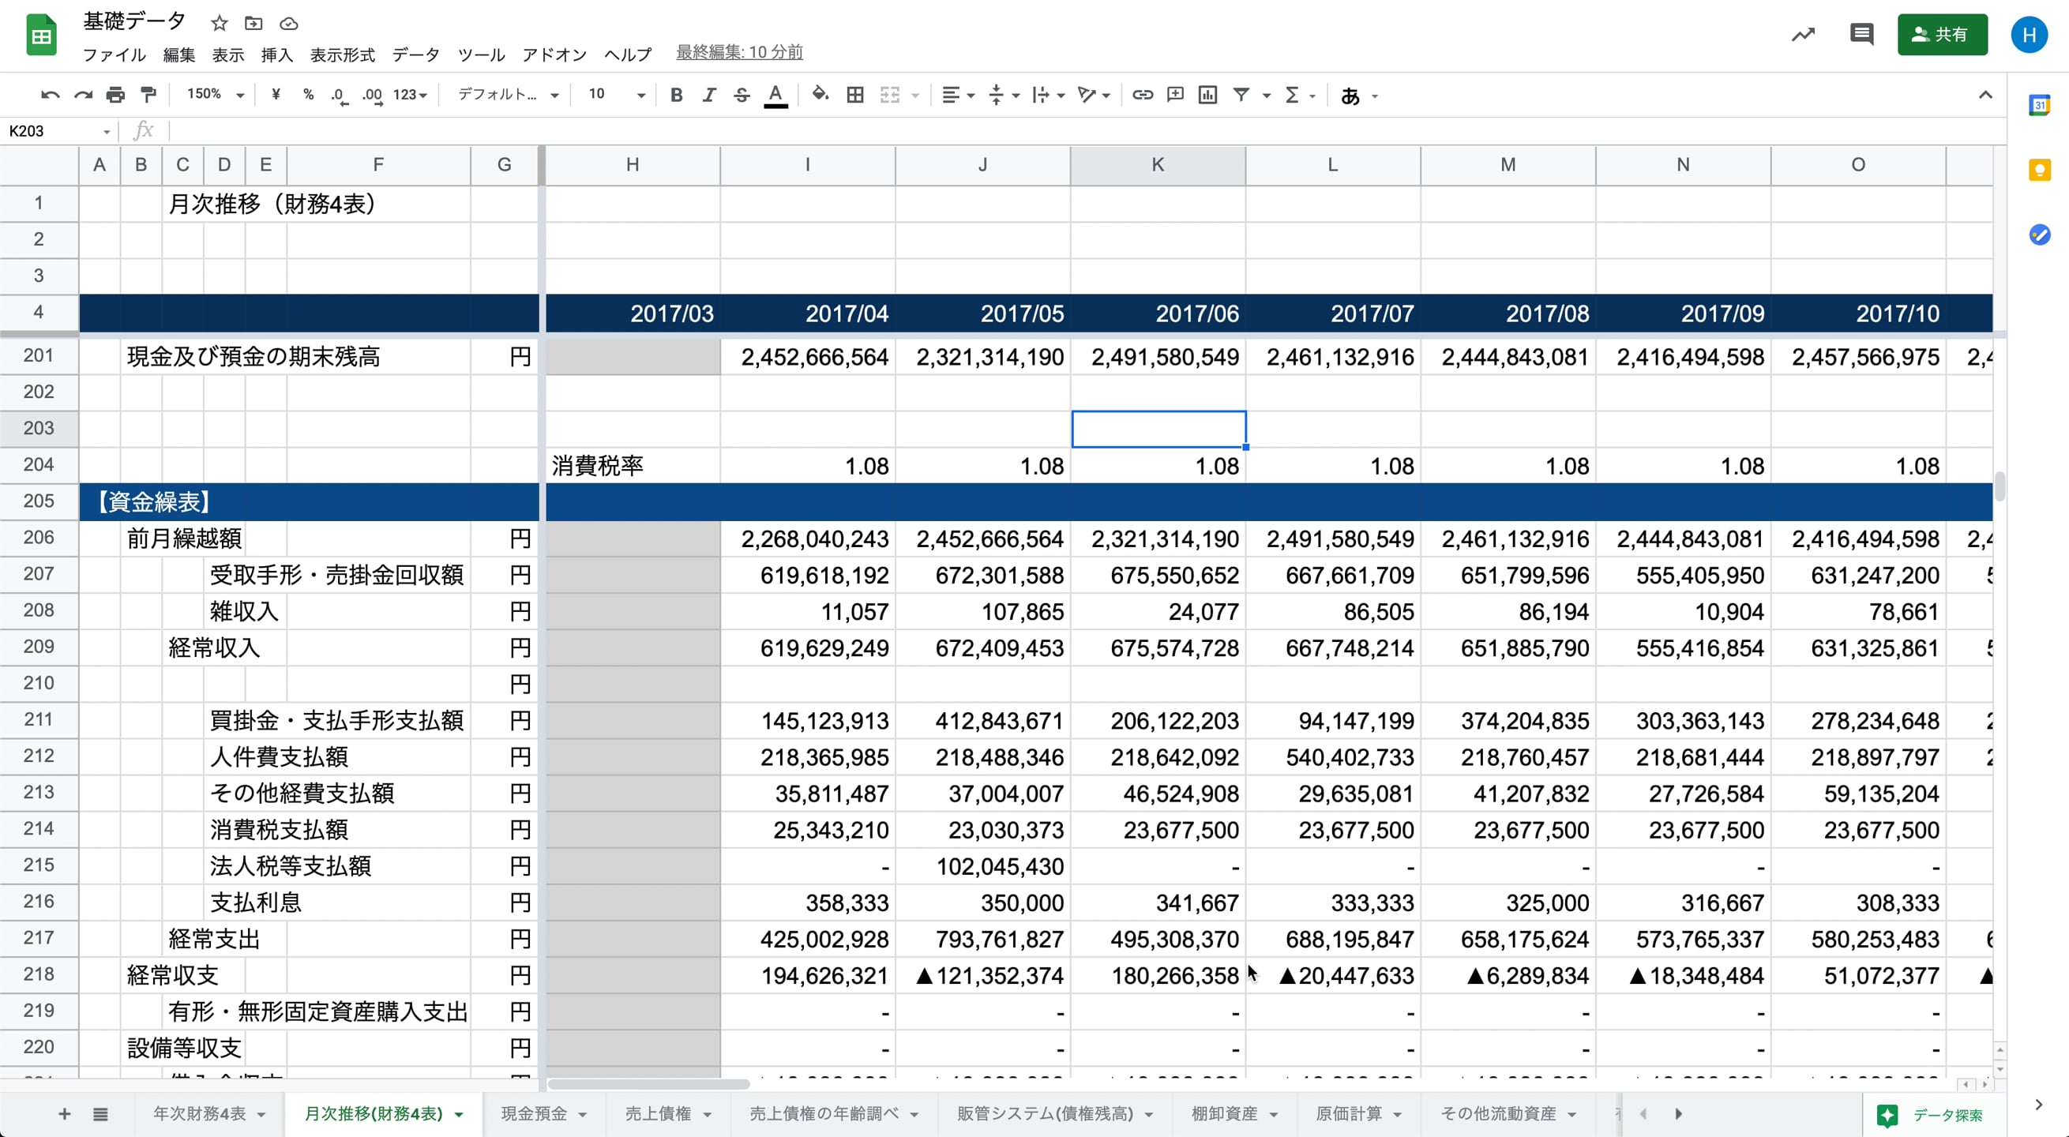Format as percent icon
Viewport: 2069px width, 1137px height.
308,95
